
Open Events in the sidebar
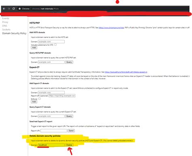coord(6,18)
